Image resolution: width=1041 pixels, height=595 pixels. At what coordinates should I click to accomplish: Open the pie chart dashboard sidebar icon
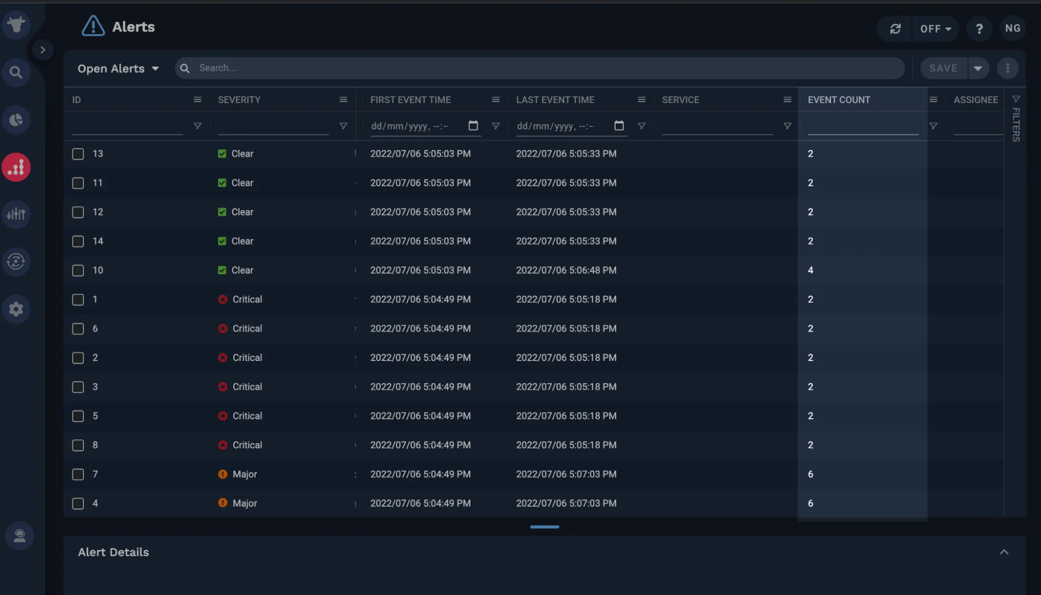16,120
